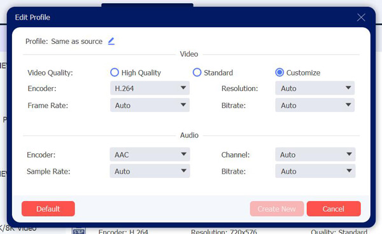This screenshot has height=234, width=382.
Task: Click 'Resolution: 720x576' text behind the dialog
Action: click(x=224, y=231)
